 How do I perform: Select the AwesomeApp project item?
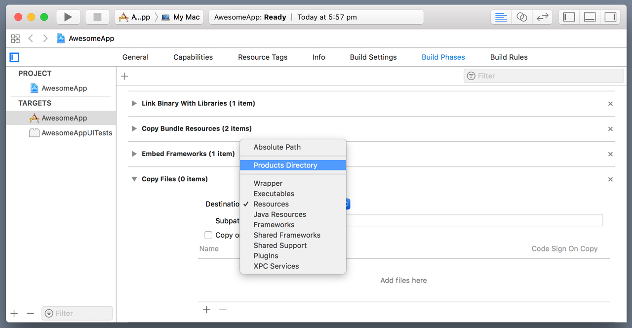pos(61,88)
